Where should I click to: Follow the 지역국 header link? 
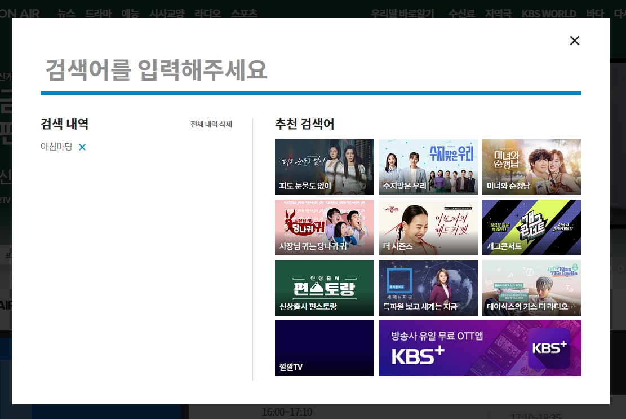(498, 14)
